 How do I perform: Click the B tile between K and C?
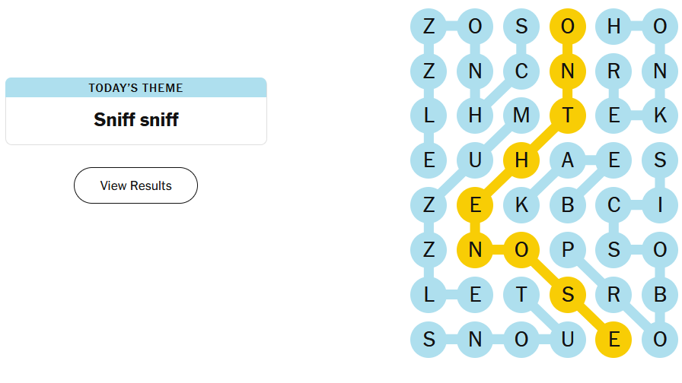coord(567,204)
